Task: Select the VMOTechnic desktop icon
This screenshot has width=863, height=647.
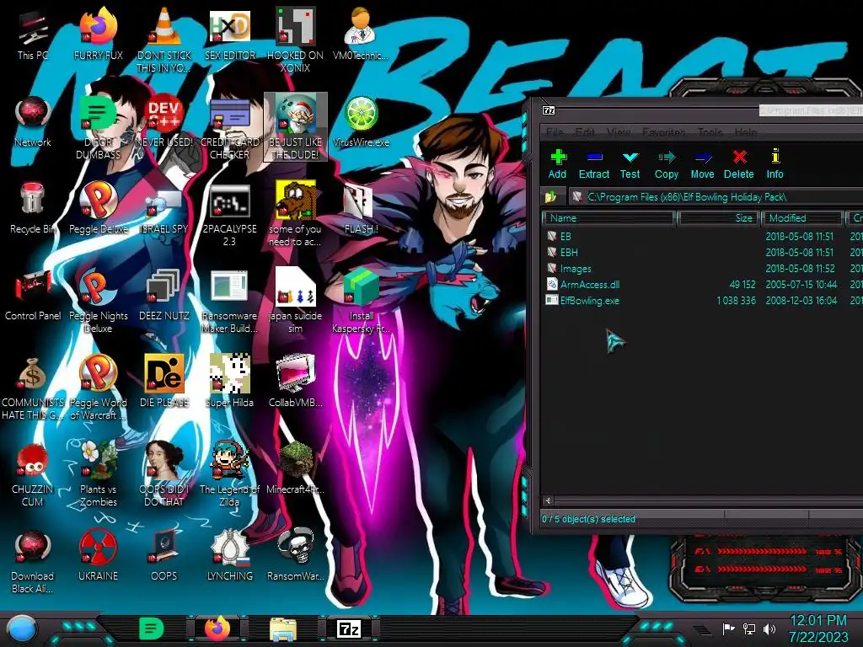Action: pyautogui.click(x=361, y=34)
